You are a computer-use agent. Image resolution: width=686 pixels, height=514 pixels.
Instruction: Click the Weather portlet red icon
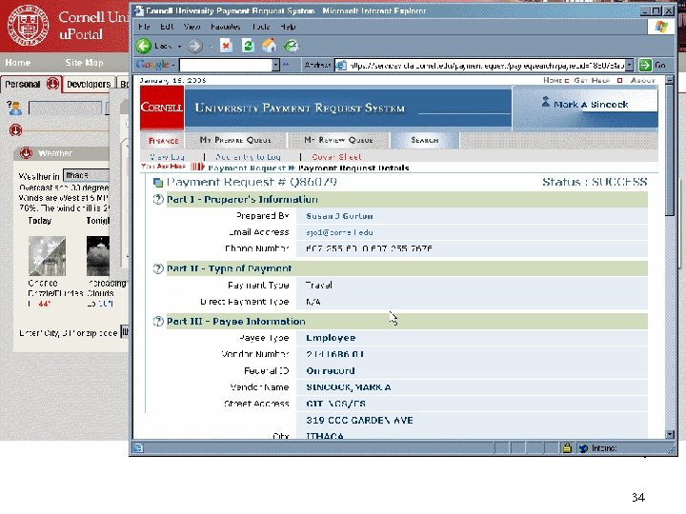tap(26, 153)
